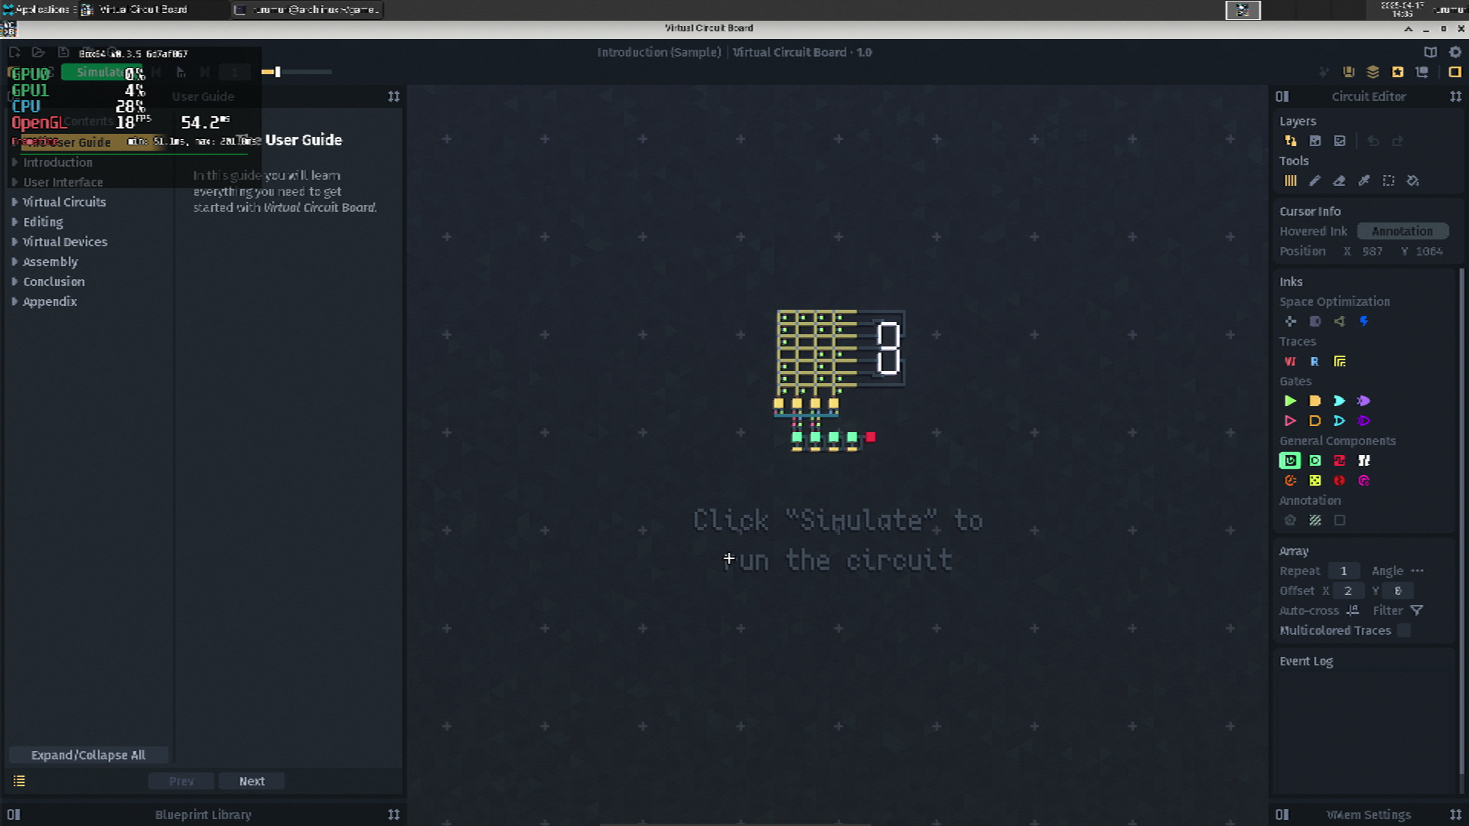The height and width of the screenshot is (826, 1469).
Task: Select the Eyedropper tool
Action: pos(1364,180)
